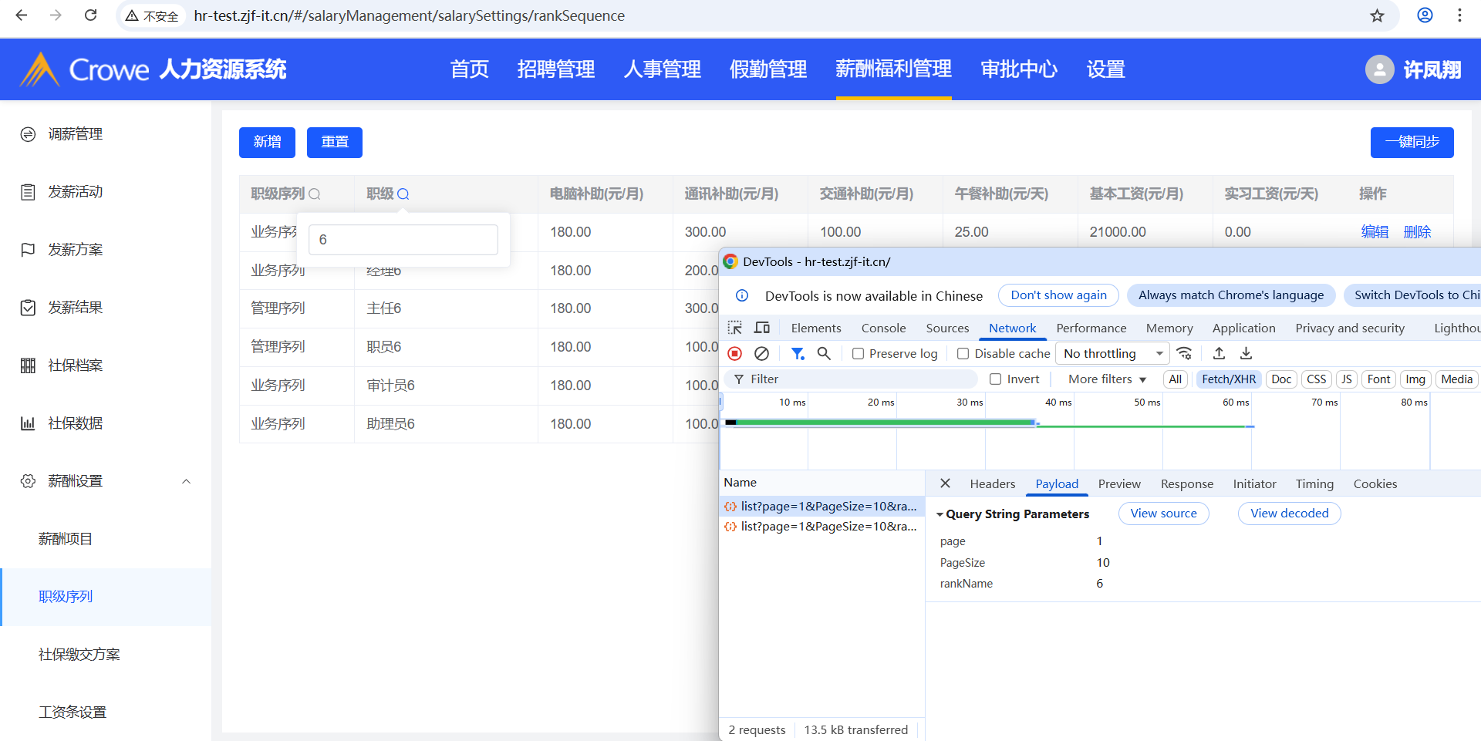Toggle the device toolbar icon
This screenshot has height=741, width=1481.
(762, 328)
